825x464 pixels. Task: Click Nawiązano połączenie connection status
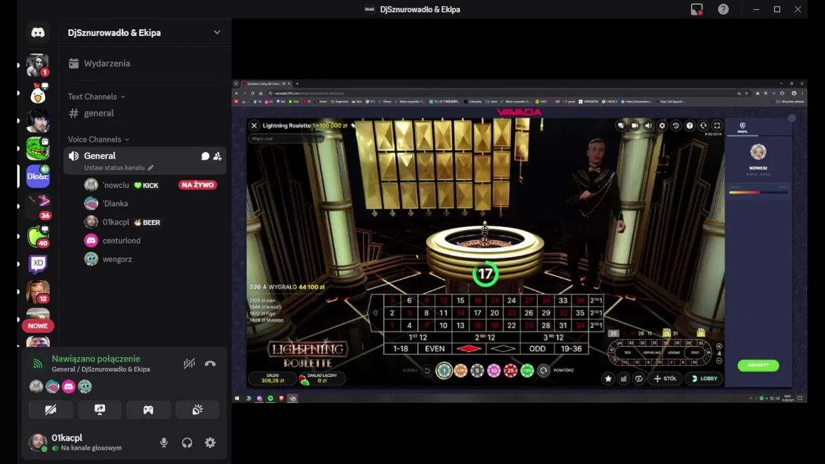pyautogui.click(x=96, y=359)
